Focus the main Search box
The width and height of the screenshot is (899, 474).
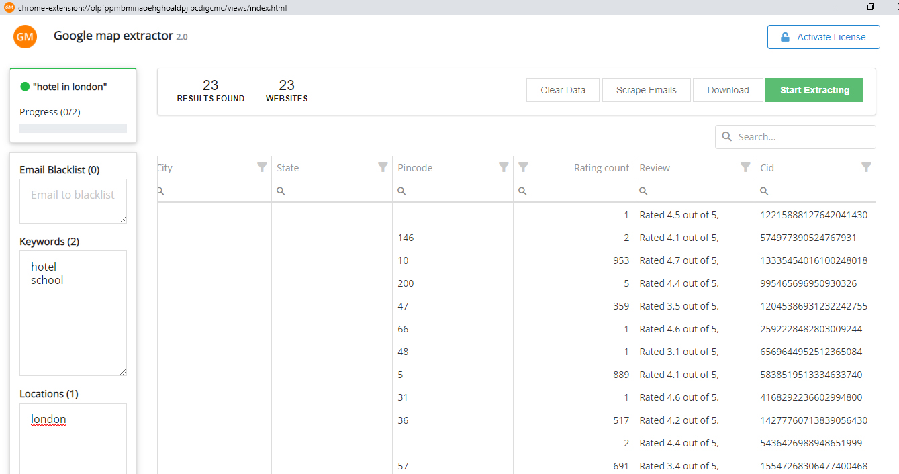[796, 137]
